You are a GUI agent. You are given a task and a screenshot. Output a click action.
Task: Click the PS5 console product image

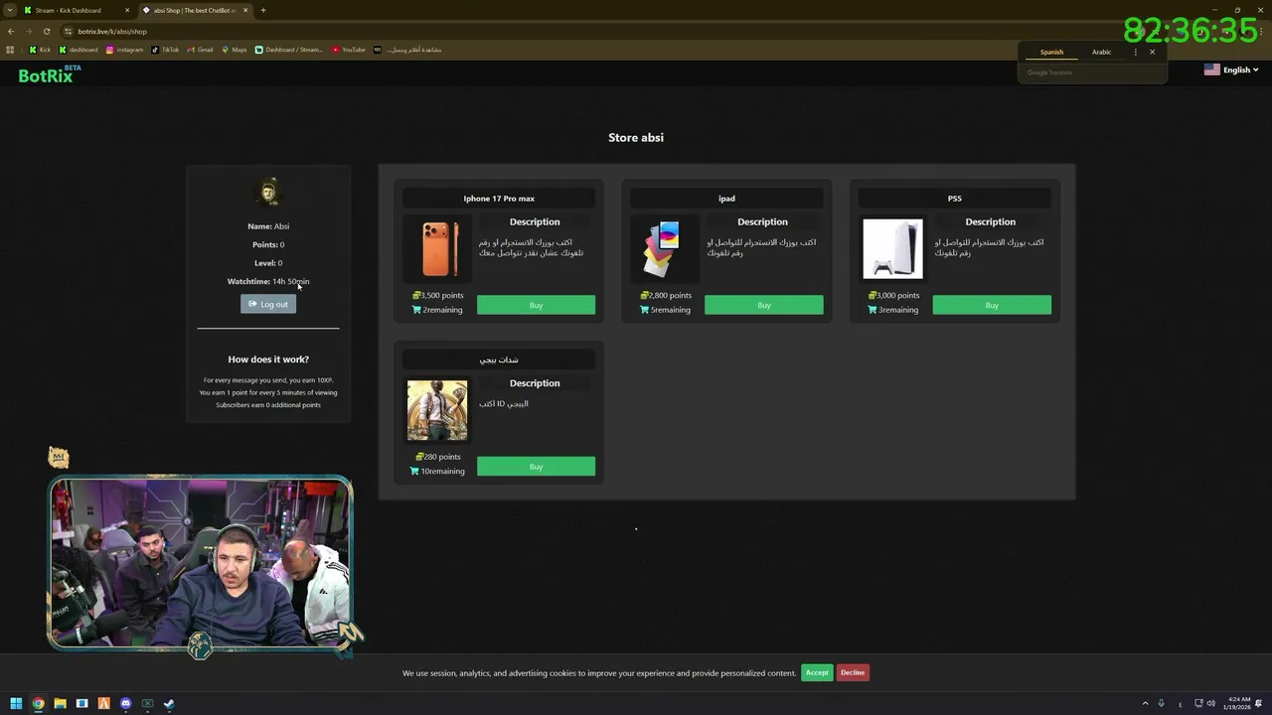point(892,248)
